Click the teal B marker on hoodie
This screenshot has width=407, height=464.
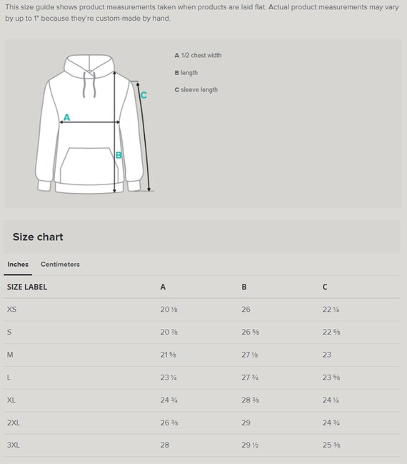[119, 155]
